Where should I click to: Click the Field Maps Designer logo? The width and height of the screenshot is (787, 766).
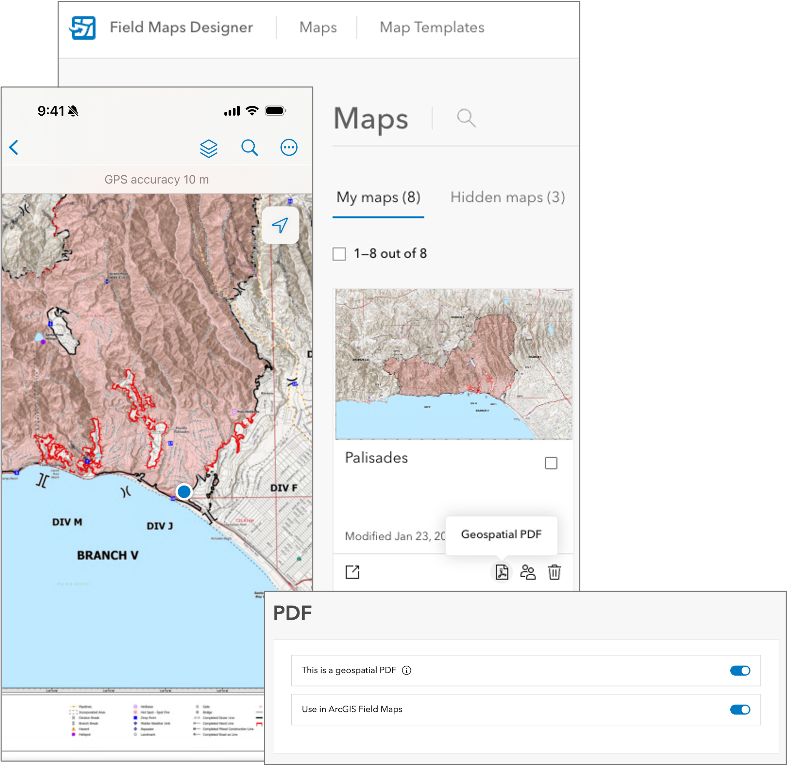pyautogui.click(x=83, y=27)
